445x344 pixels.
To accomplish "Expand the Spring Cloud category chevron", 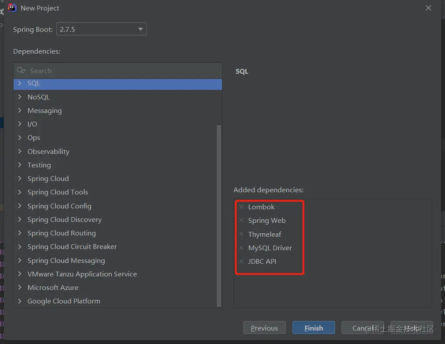I will [20, 178].
